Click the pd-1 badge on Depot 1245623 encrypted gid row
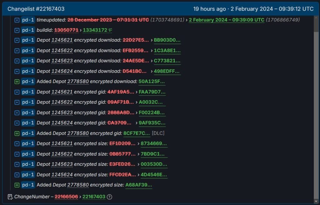The height and width of the screenshot is (205, 320). [x=28, y=113]
